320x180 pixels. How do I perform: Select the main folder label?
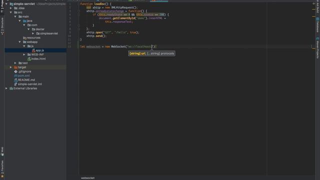click(x=25, y=16)
